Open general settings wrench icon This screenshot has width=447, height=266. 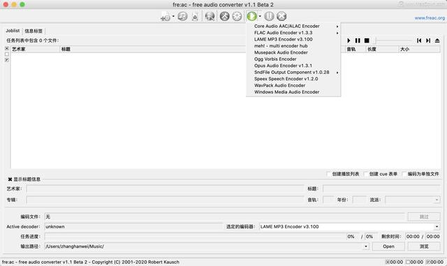pos(225,16)
